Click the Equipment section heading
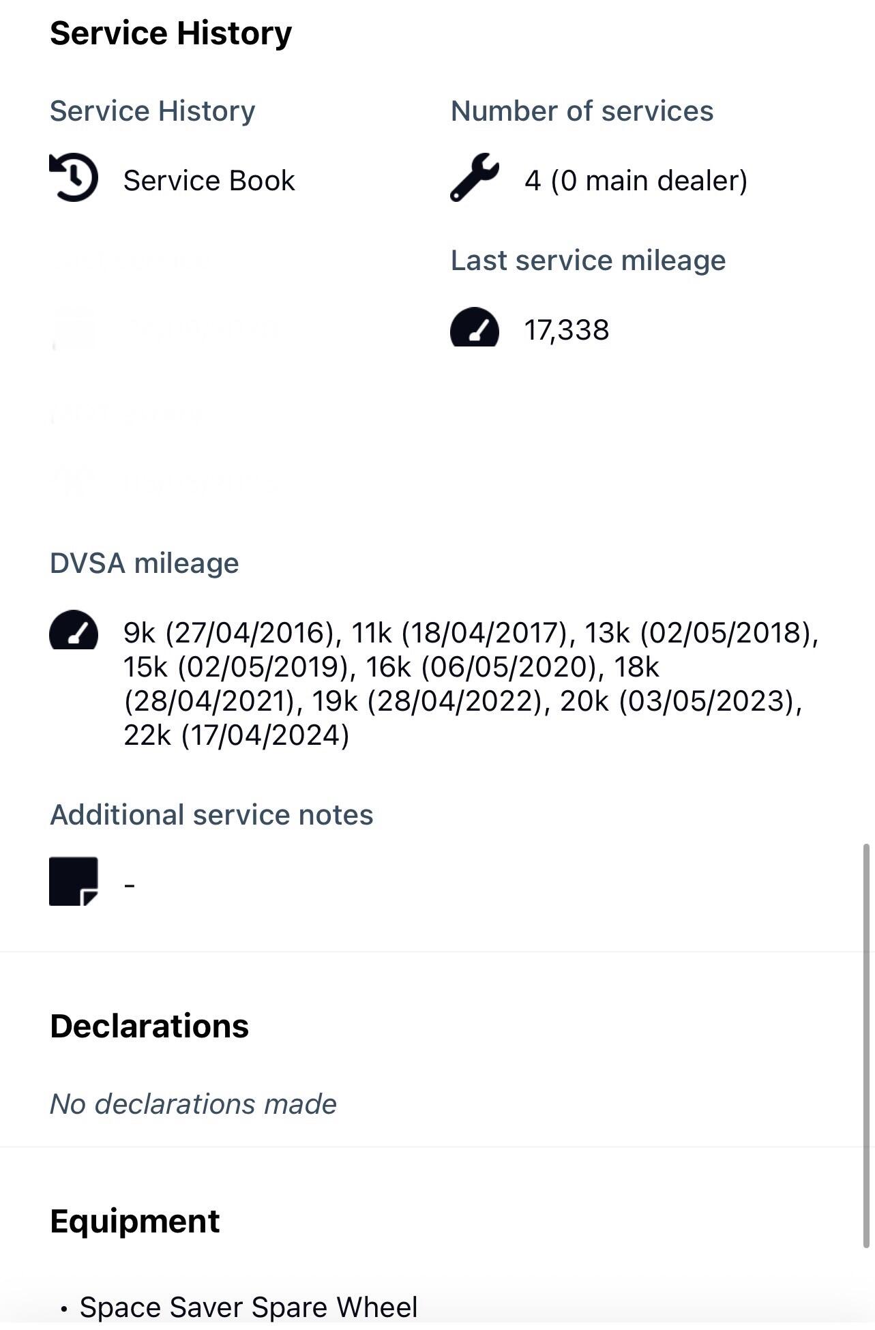 coord(135,1221)
